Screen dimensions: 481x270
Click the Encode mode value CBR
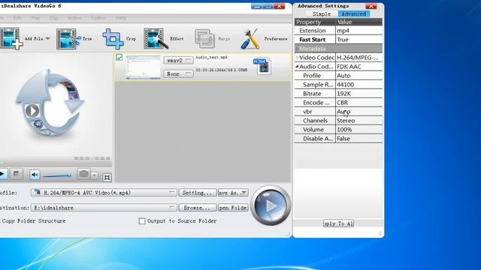coord(359,103)
